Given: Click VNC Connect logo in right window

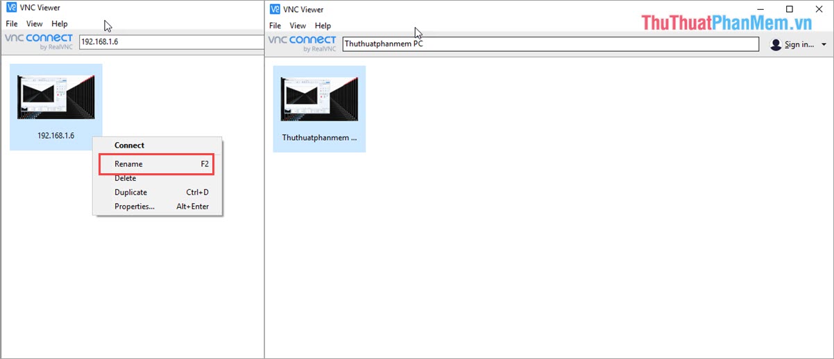Looking at the screenshot, I should click(x=302, y=44).
